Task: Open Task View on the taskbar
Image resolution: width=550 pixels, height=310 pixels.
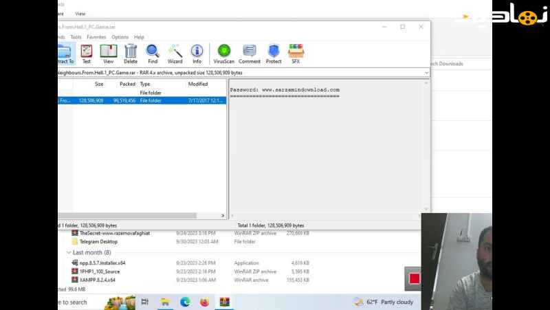Action: point(144,302)
